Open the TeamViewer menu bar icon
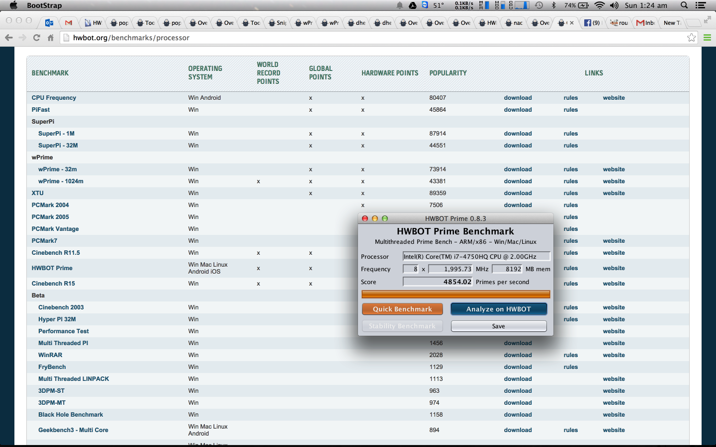The width and height of the screenshot is (716, 447). [425, 5]
